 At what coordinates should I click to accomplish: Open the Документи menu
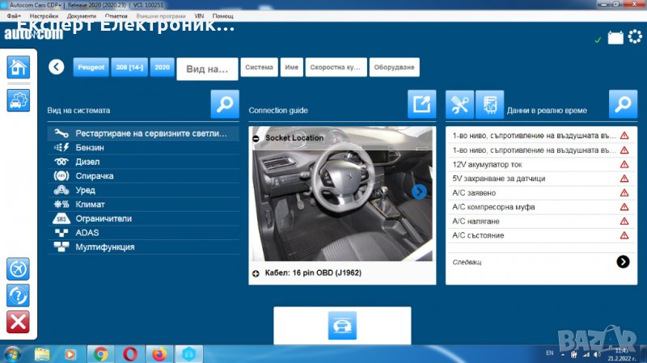pos(82,16)
